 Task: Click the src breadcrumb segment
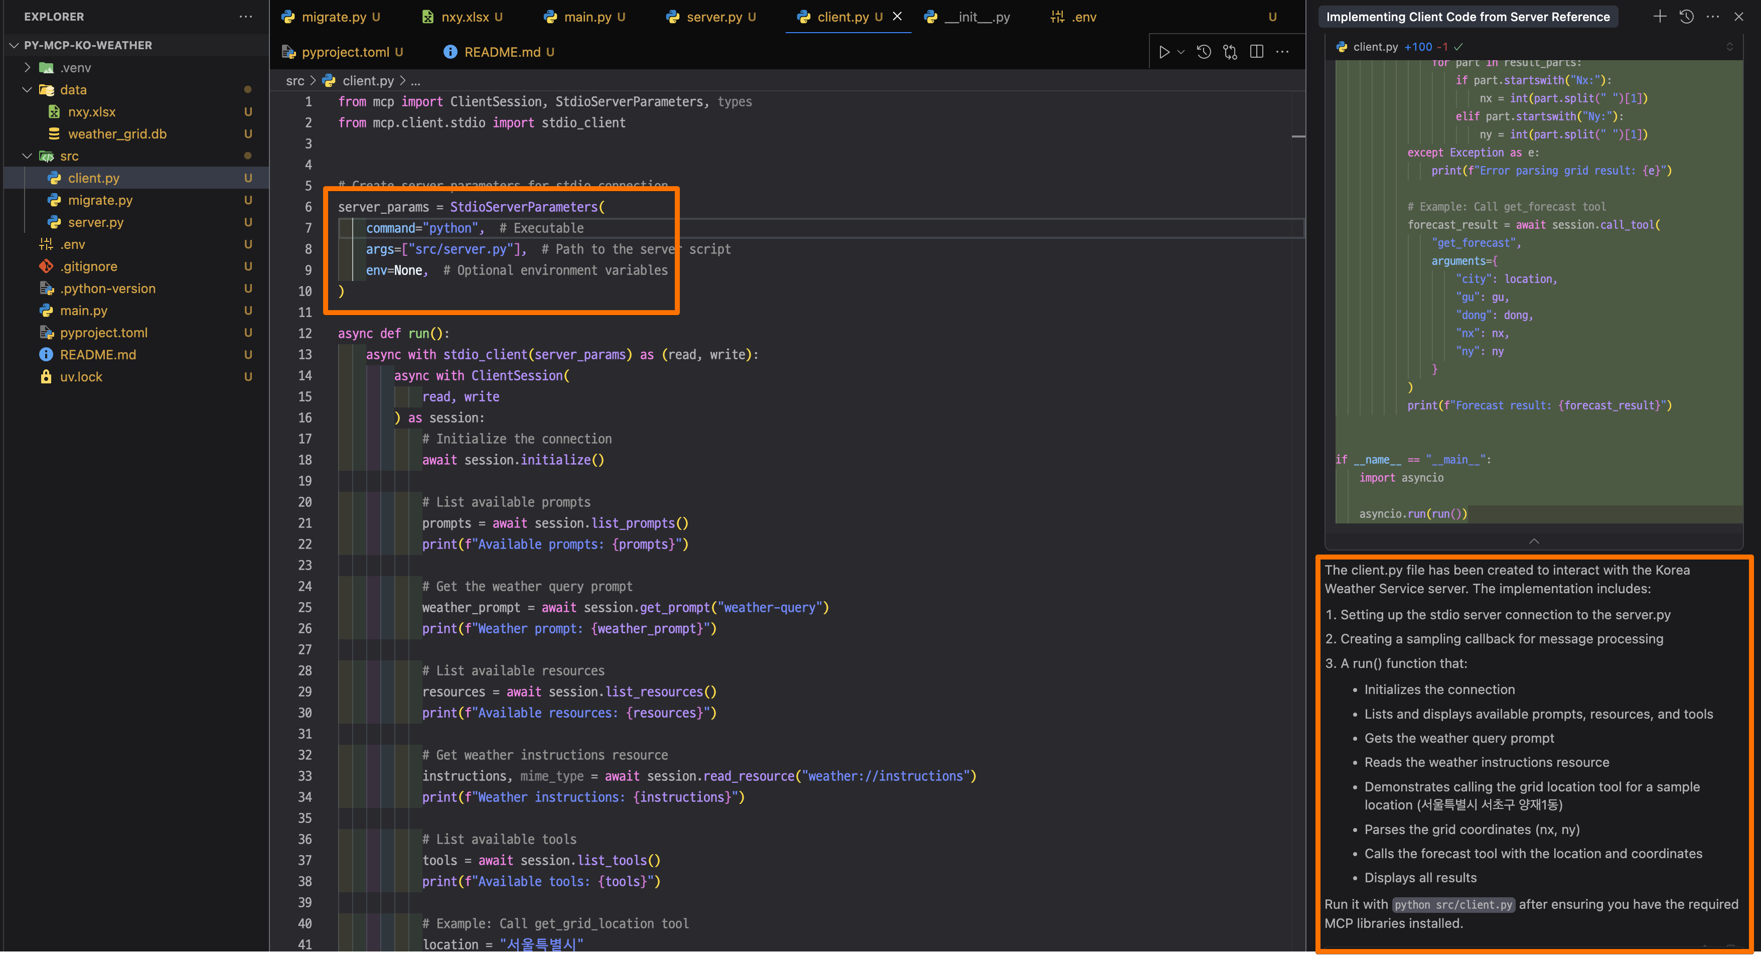pyautogui.click(x=295, y=81)
